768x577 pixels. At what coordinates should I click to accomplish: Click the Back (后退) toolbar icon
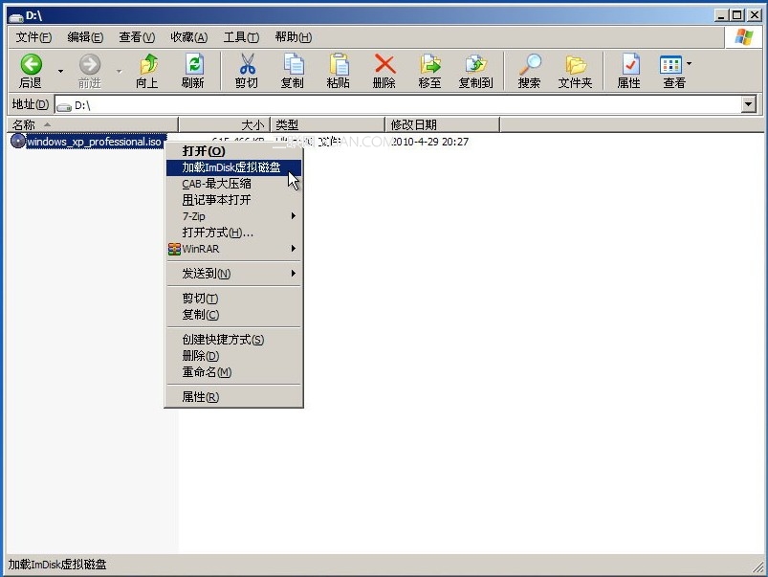(x=31, y=64)
